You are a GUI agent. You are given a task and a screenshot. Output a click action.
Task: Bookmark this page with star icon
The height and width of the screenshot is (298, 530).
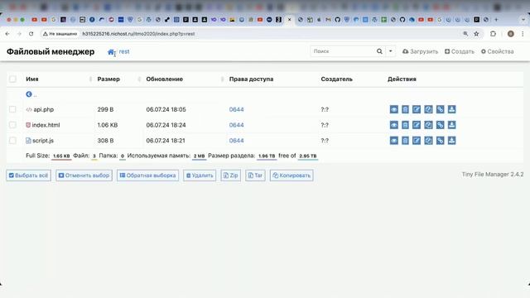point(476,34)
